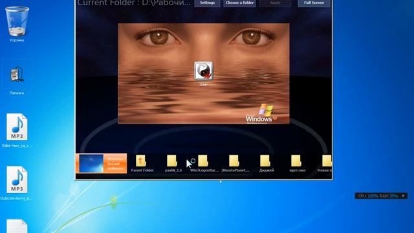Click the logon screen preview image
Image resolution: width=414 pixels, height=233 pixels.
[x=204, y=73]
